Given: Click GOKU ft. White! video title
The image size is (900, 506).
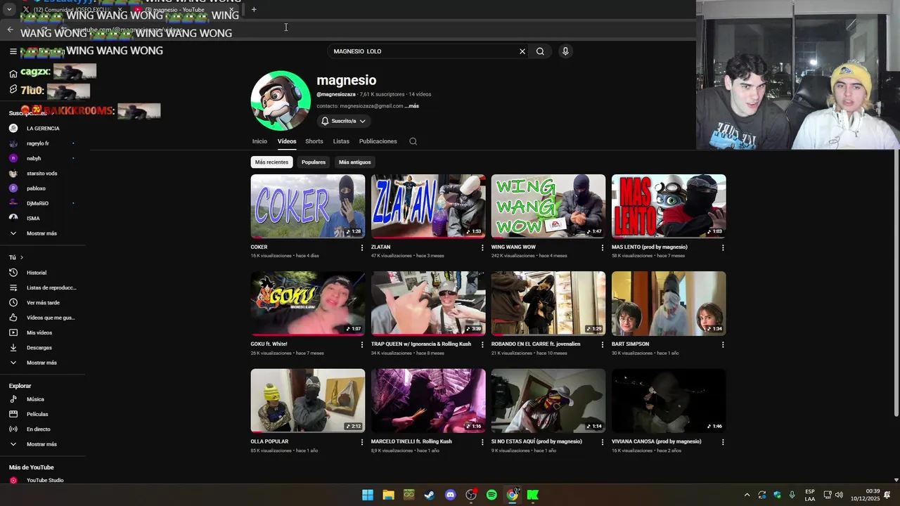Looking at the screenshot, I should pyautogui.click(x=269, y=344).
